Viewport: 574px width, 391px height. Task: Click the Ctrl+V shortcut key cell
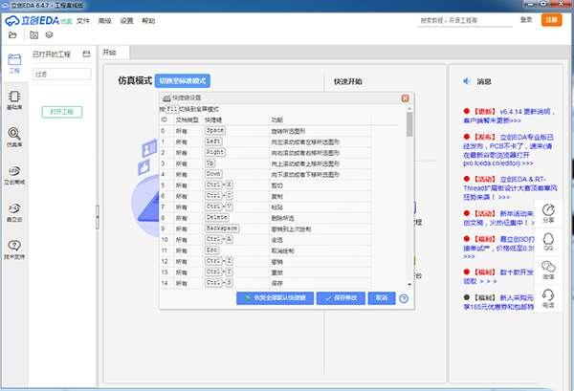pos(218,206)
